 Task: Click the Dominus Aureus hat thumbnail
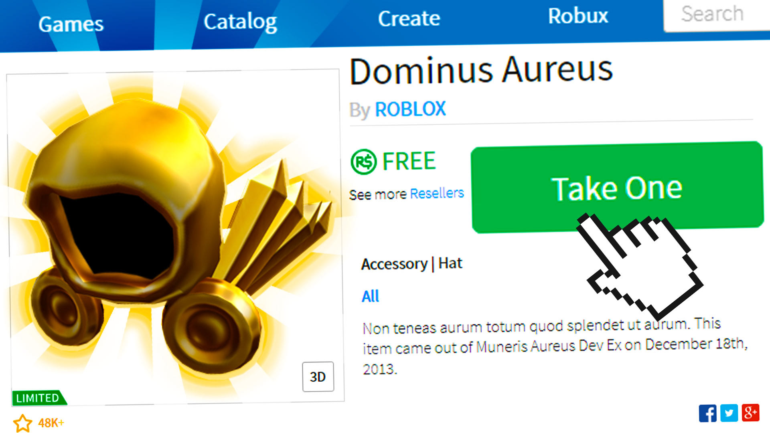[x=175, y=237]
